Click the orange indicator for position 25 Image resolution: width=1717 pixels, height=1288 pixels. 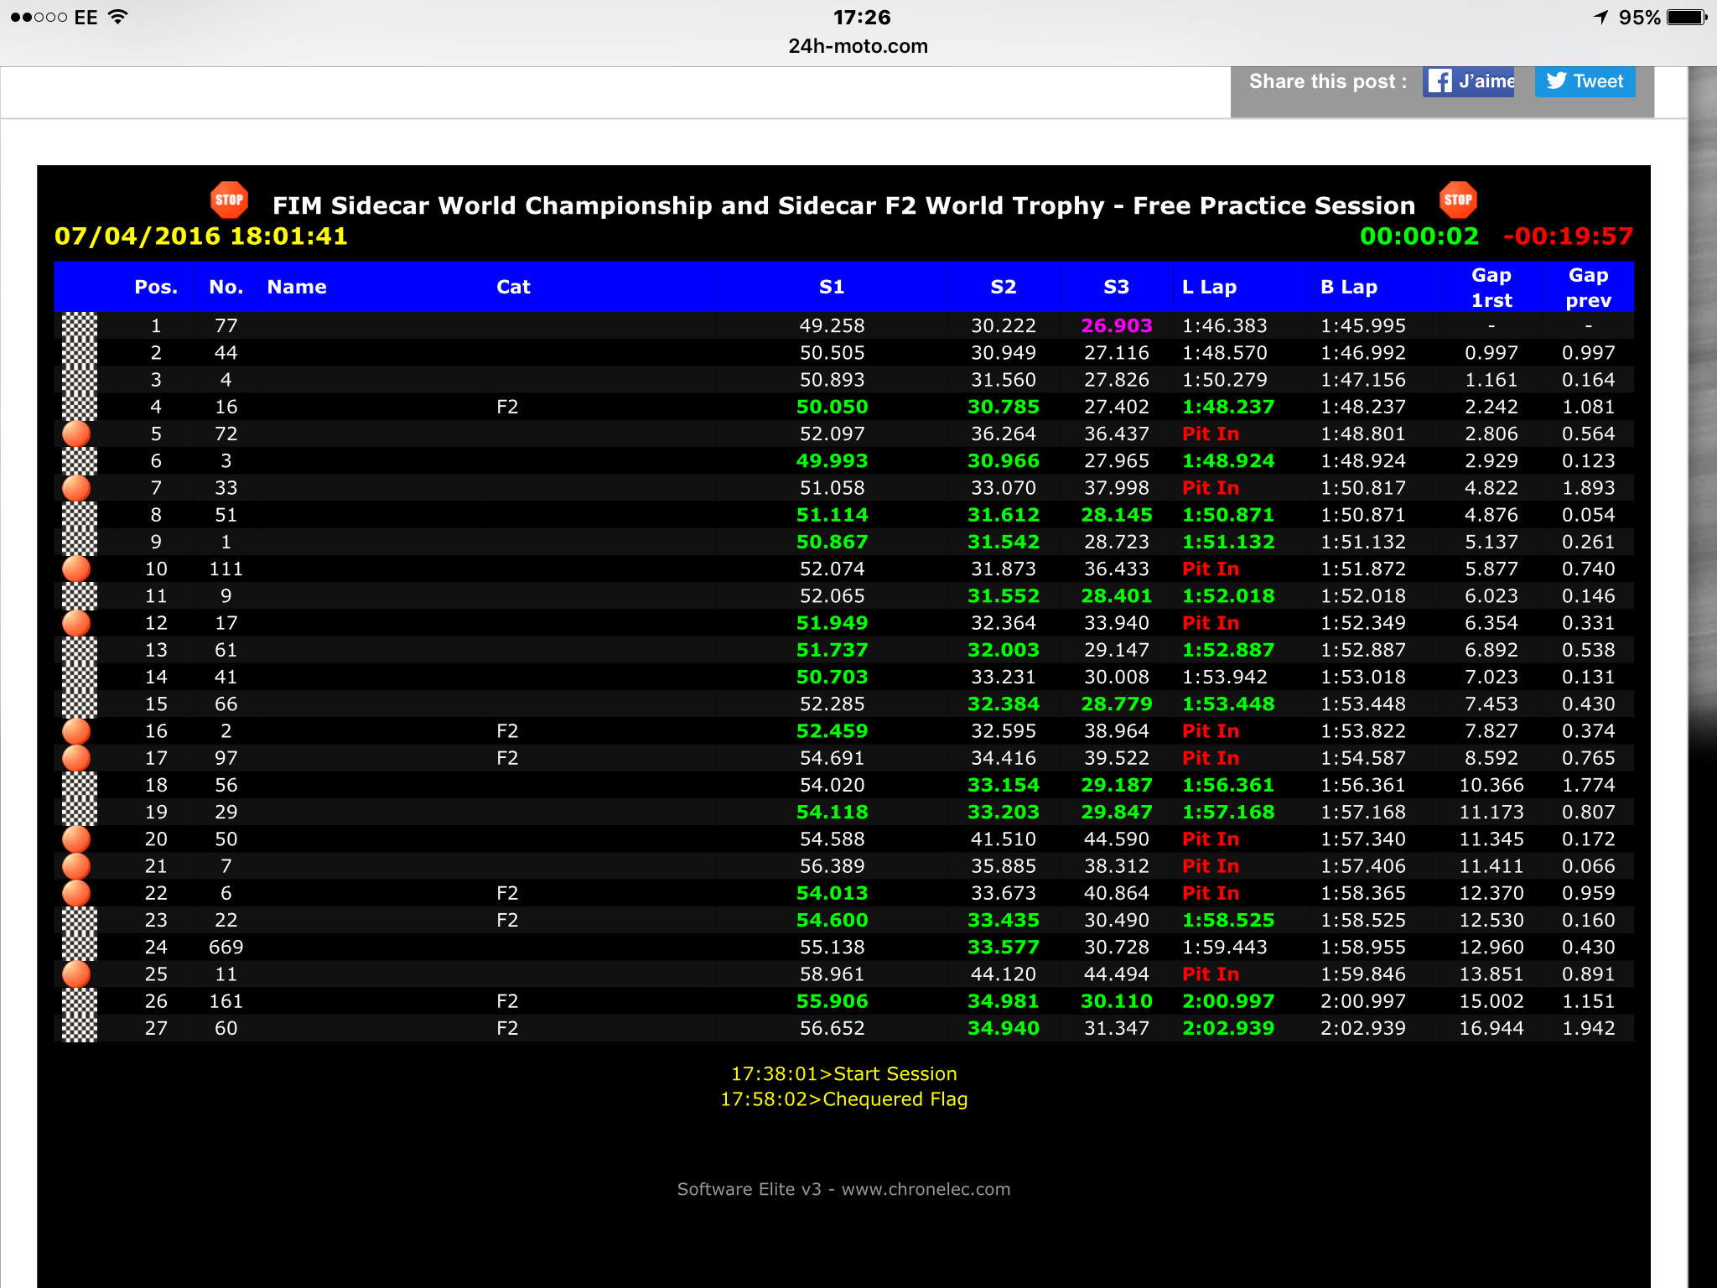point(76,974)
